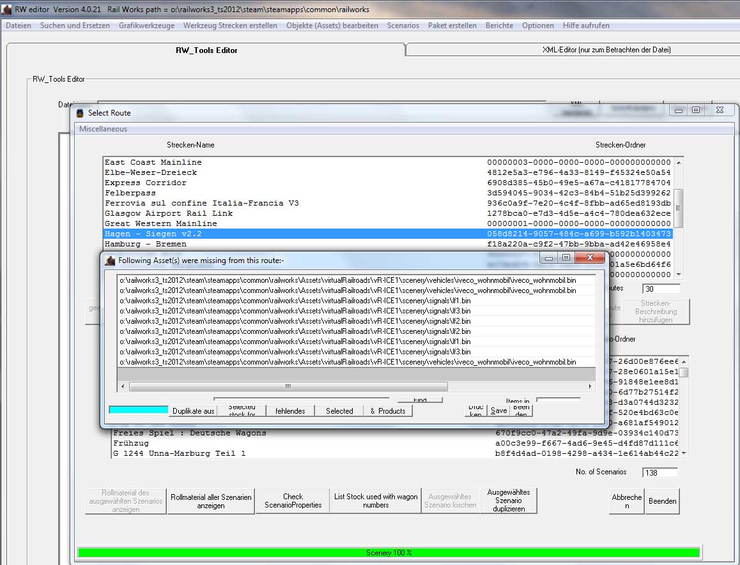Select Express Corridor route
The image size is (740, 565).
point(387,183)
